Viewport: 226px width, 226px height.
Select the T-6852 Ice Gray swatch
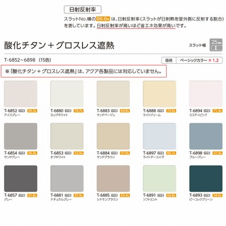(x=20, y=94)
